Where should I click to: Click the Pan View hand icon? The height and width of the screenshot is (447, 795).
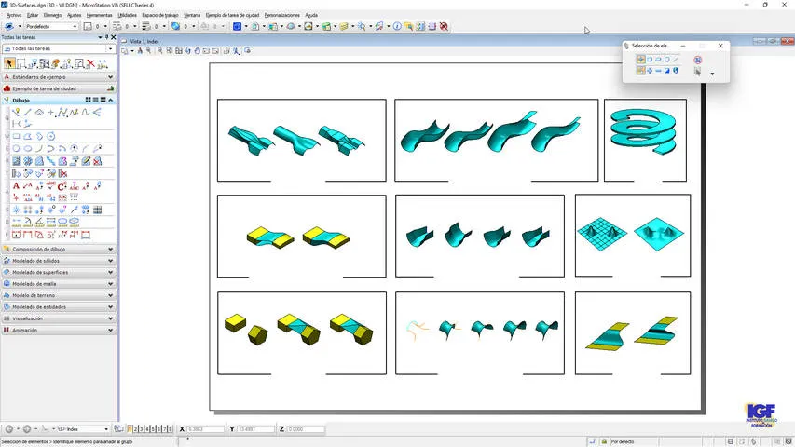coord(198,50)
